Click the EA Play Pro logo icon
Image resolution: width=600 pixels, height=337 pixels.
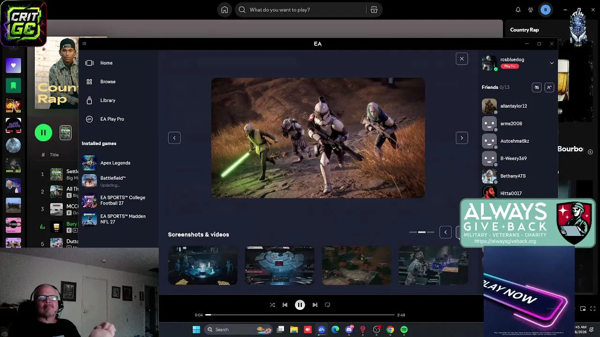click(x=90, y=119)
